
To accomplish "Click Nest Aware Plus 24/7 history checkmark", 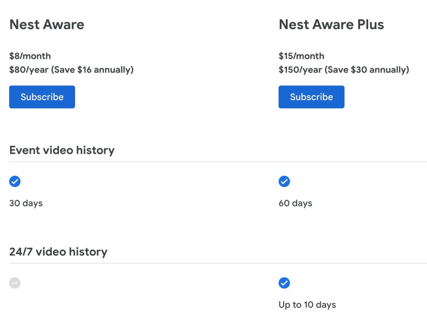I will coord(284,283).
